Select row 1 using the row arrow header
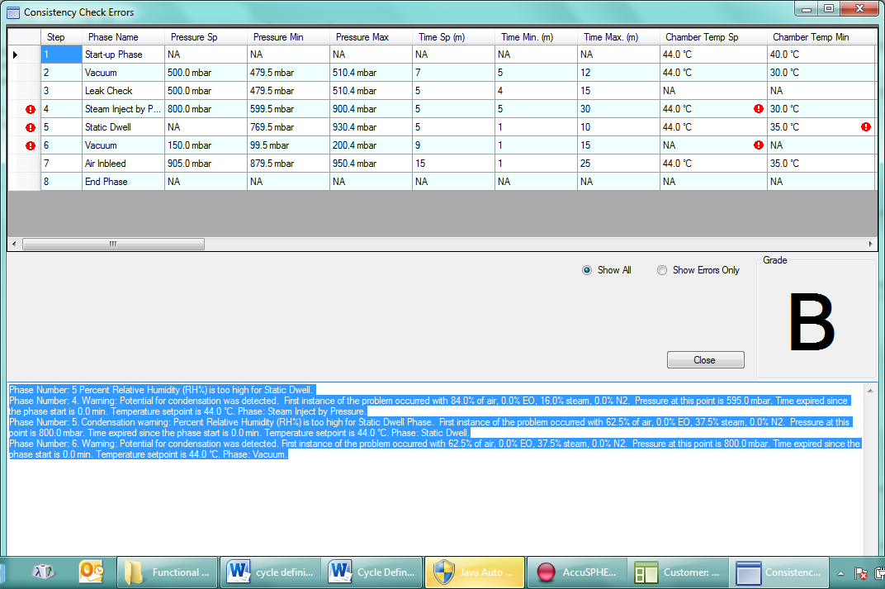 [16, 55]
